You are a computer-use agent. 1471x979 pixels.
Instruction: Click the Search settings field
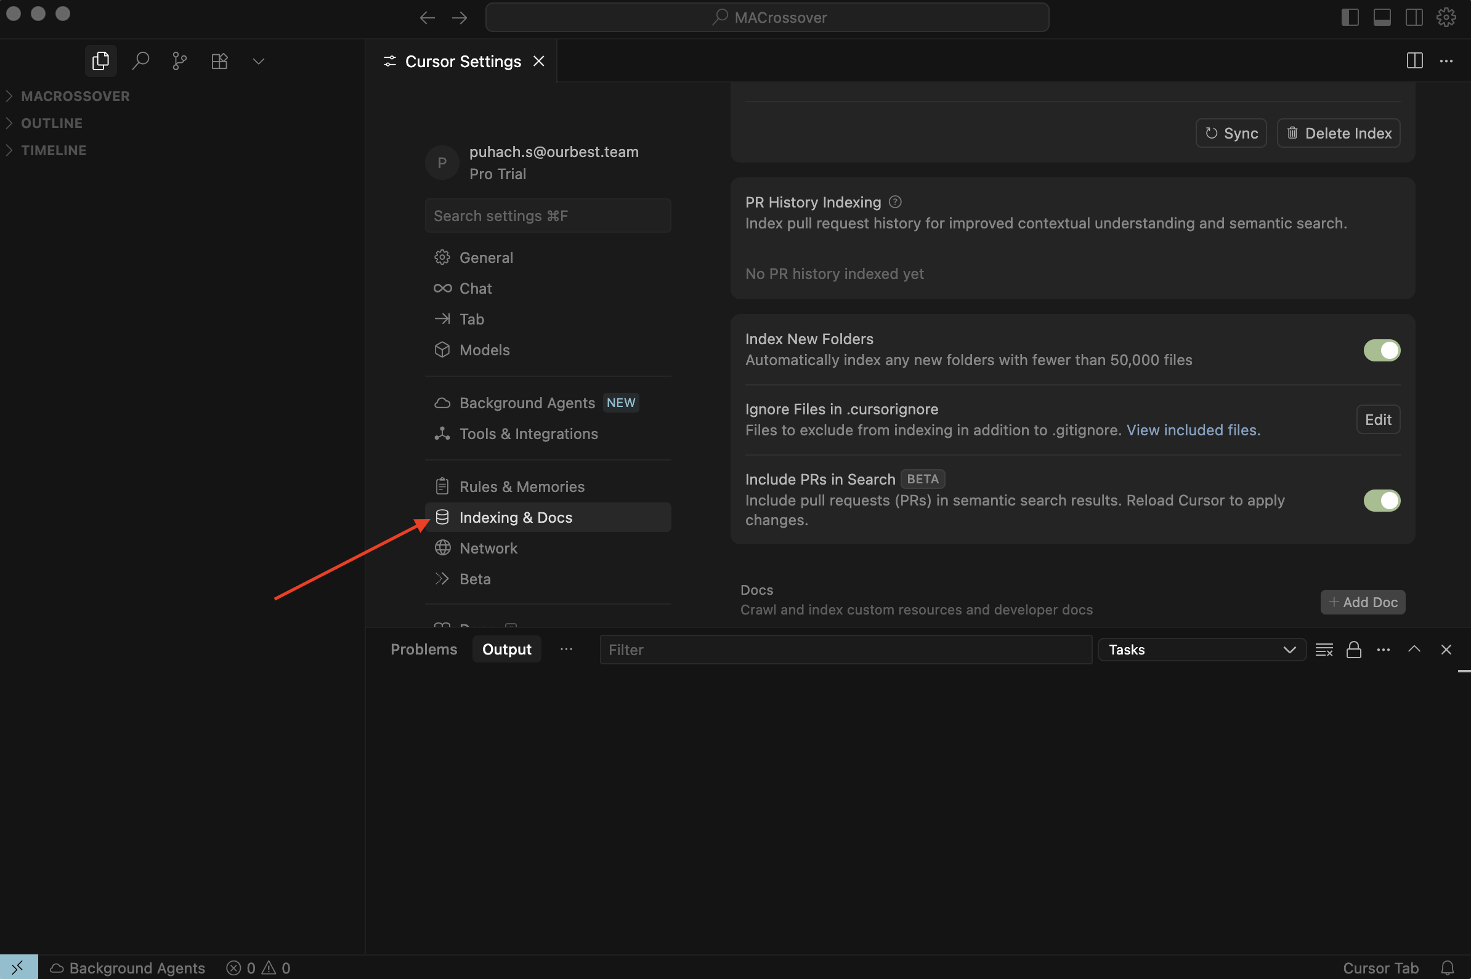[x=547, y=216]
